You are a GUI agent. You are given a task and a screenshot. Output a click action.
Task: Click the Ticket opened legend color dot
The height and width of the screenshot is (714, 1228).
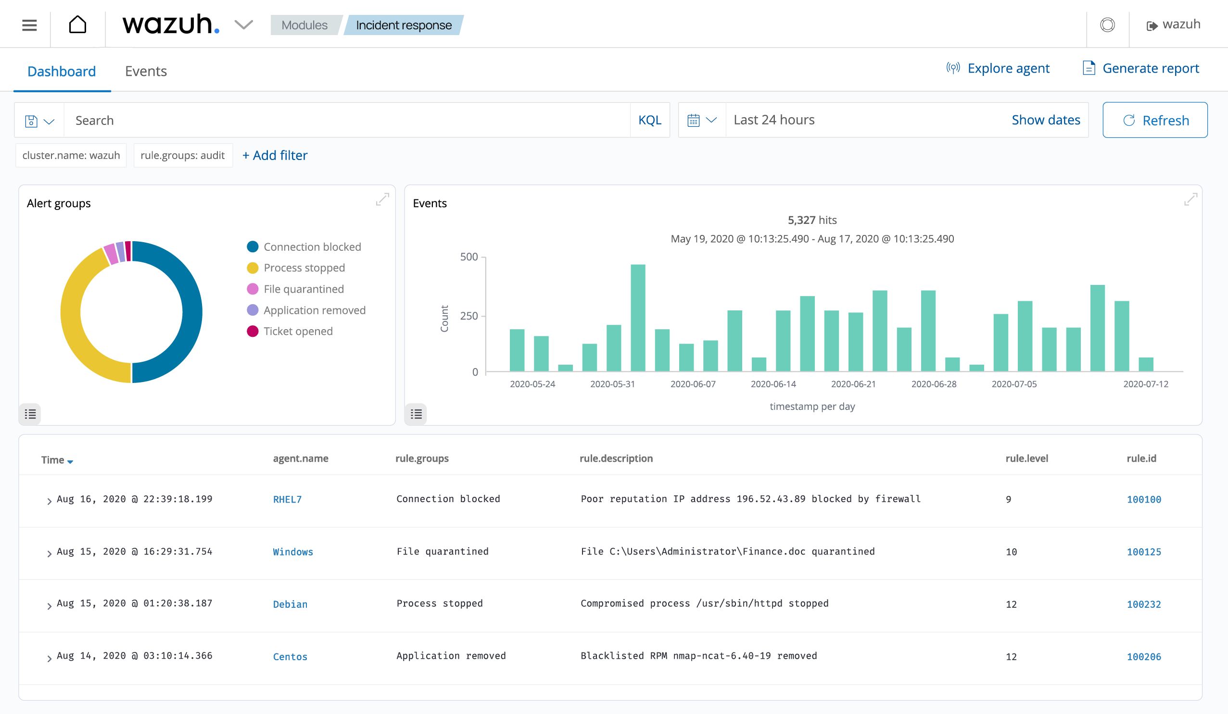[x=253, y=332]
